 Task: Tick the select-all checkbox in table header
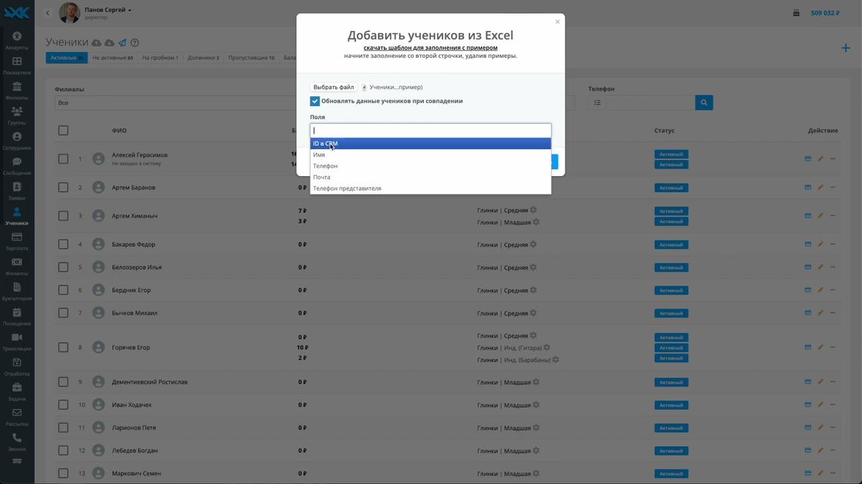[x=63, y=130]
